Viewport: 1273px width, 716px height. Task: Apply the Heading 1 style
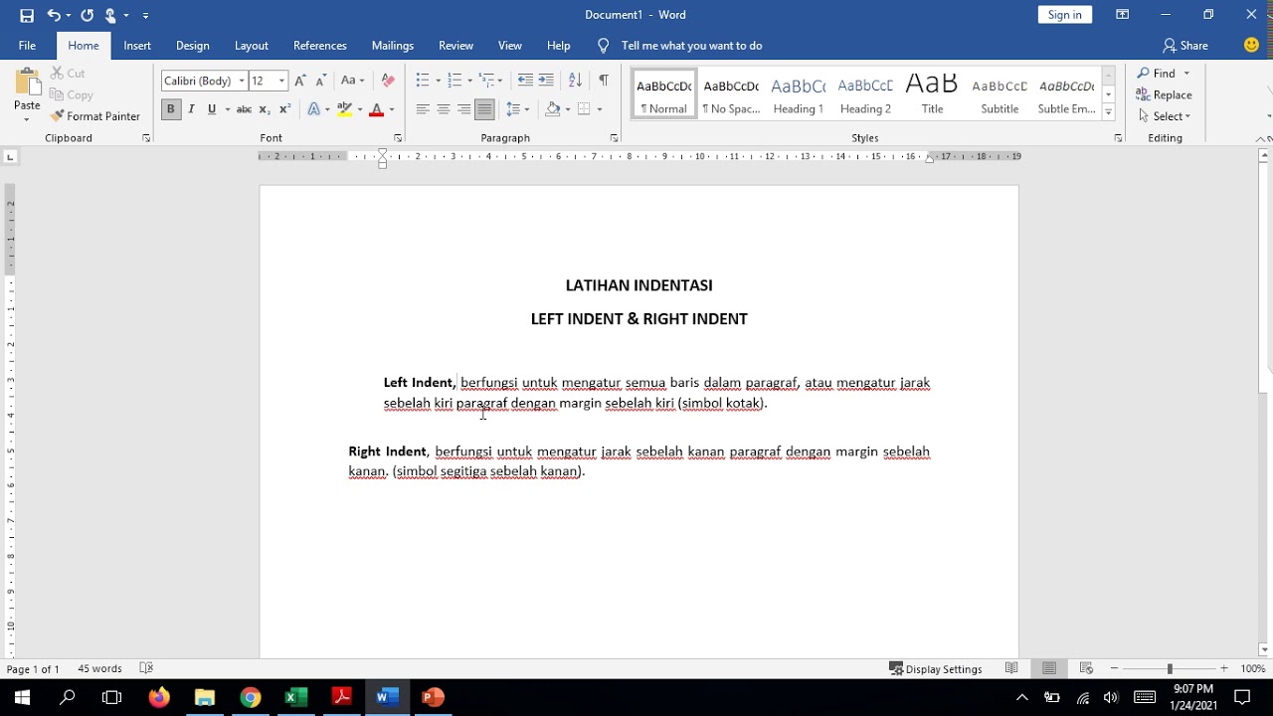799,94
